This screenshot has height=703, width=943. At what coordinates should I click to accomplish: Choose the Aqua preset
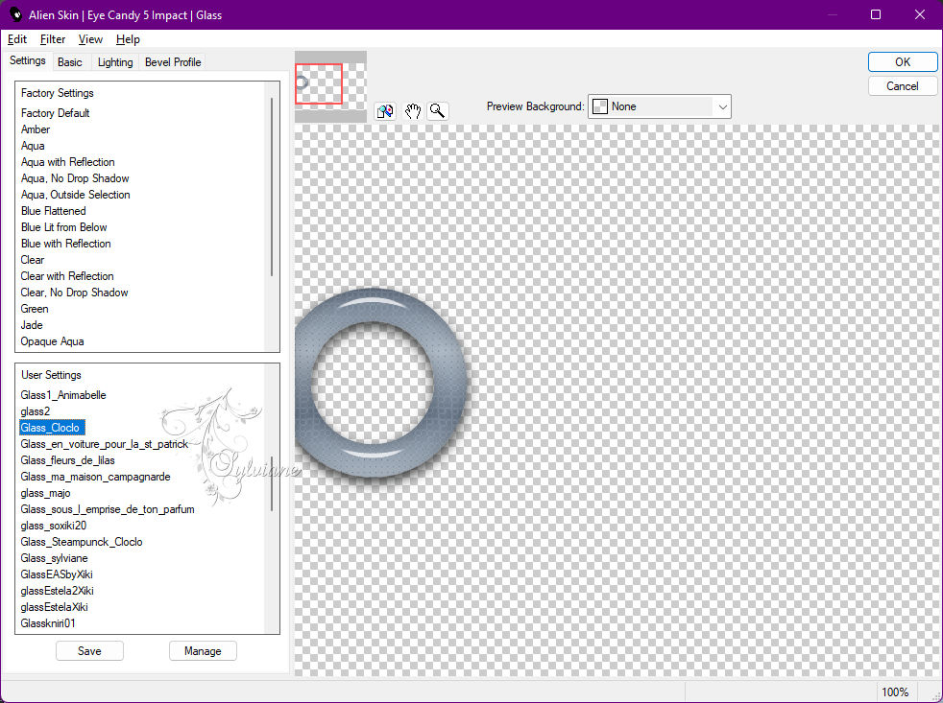(33, 146)
